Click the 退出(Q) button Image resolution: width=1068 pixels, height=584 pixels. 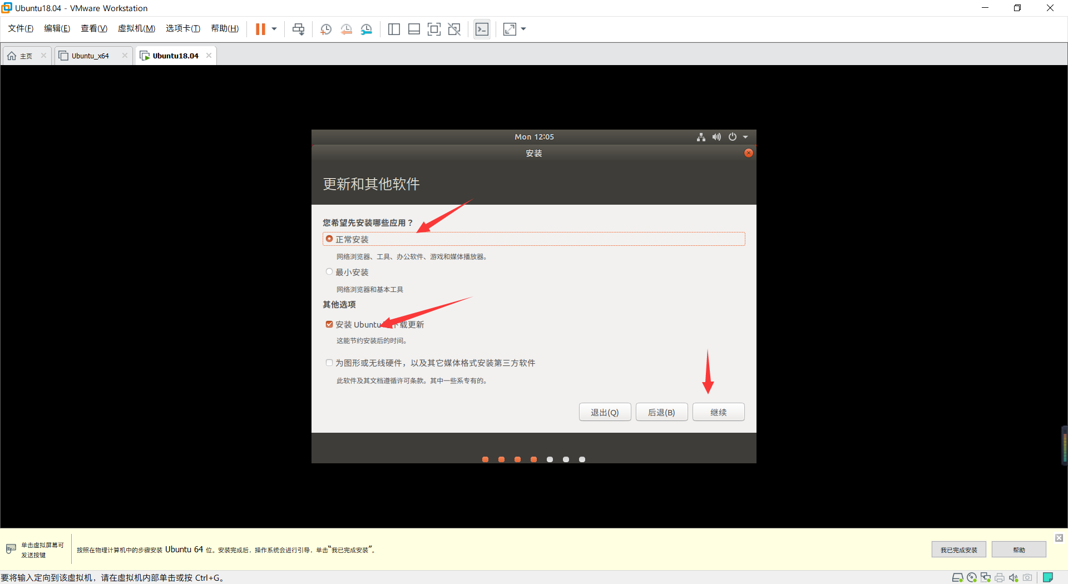(x=605, y=412)
